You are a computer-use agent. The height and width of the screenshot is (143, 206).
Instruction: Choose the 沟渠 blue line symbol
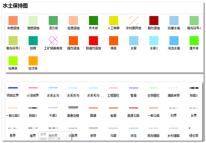click(x=113, y=128)
